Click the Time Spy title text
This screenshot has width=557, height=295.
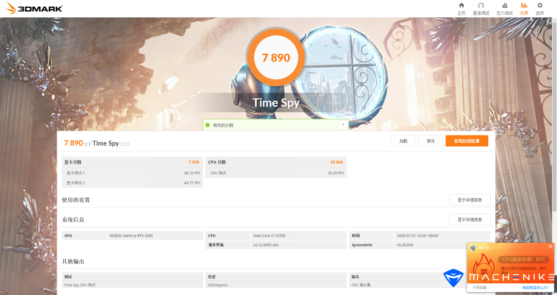tap(276, 103)
